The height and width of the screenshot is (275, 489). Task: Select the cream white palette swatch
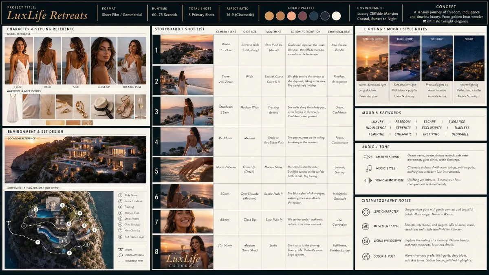click(x=336, y=16)
